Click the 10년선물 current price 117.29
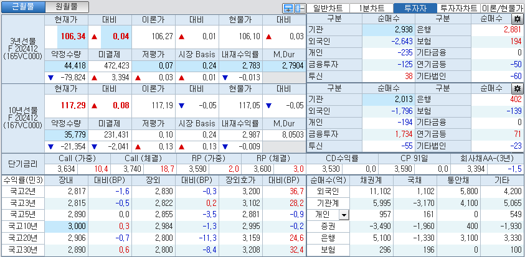Image resolution: width=525 pixels, height=257 pixels. [x=73, y=106]
